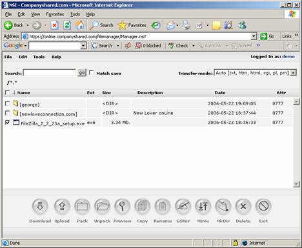Open FileZilla_2_2_23a_setup.exe file link
The width and height of the screenshot is (302, 248).
(x=52, y=123)
